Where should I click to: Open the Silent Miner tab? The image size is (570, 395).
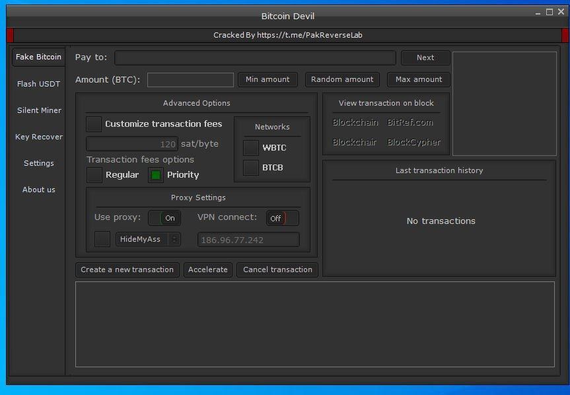tap(39, 110)
